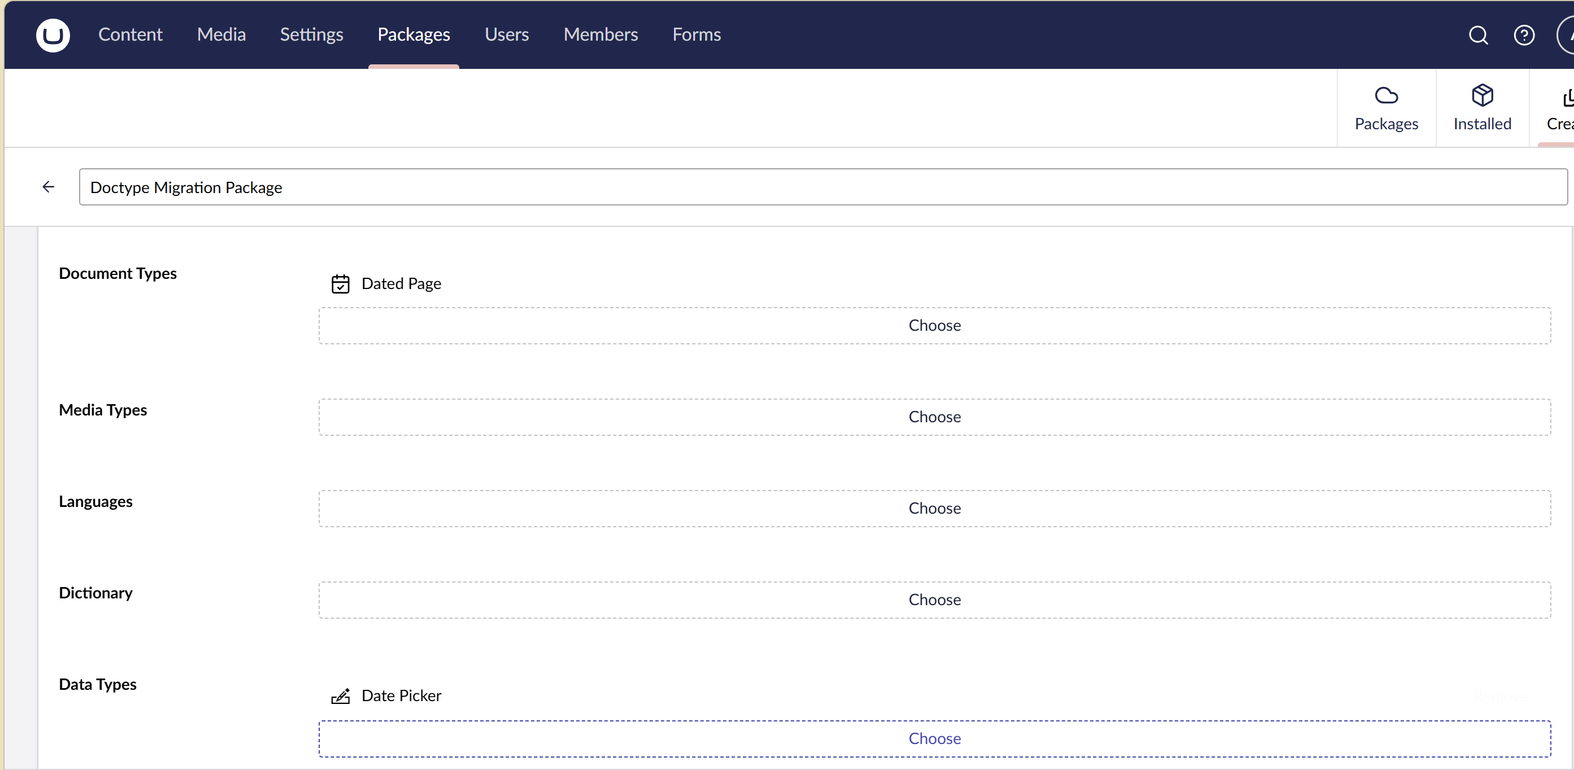Click the Date Picker edit icon

coord(340,696)
